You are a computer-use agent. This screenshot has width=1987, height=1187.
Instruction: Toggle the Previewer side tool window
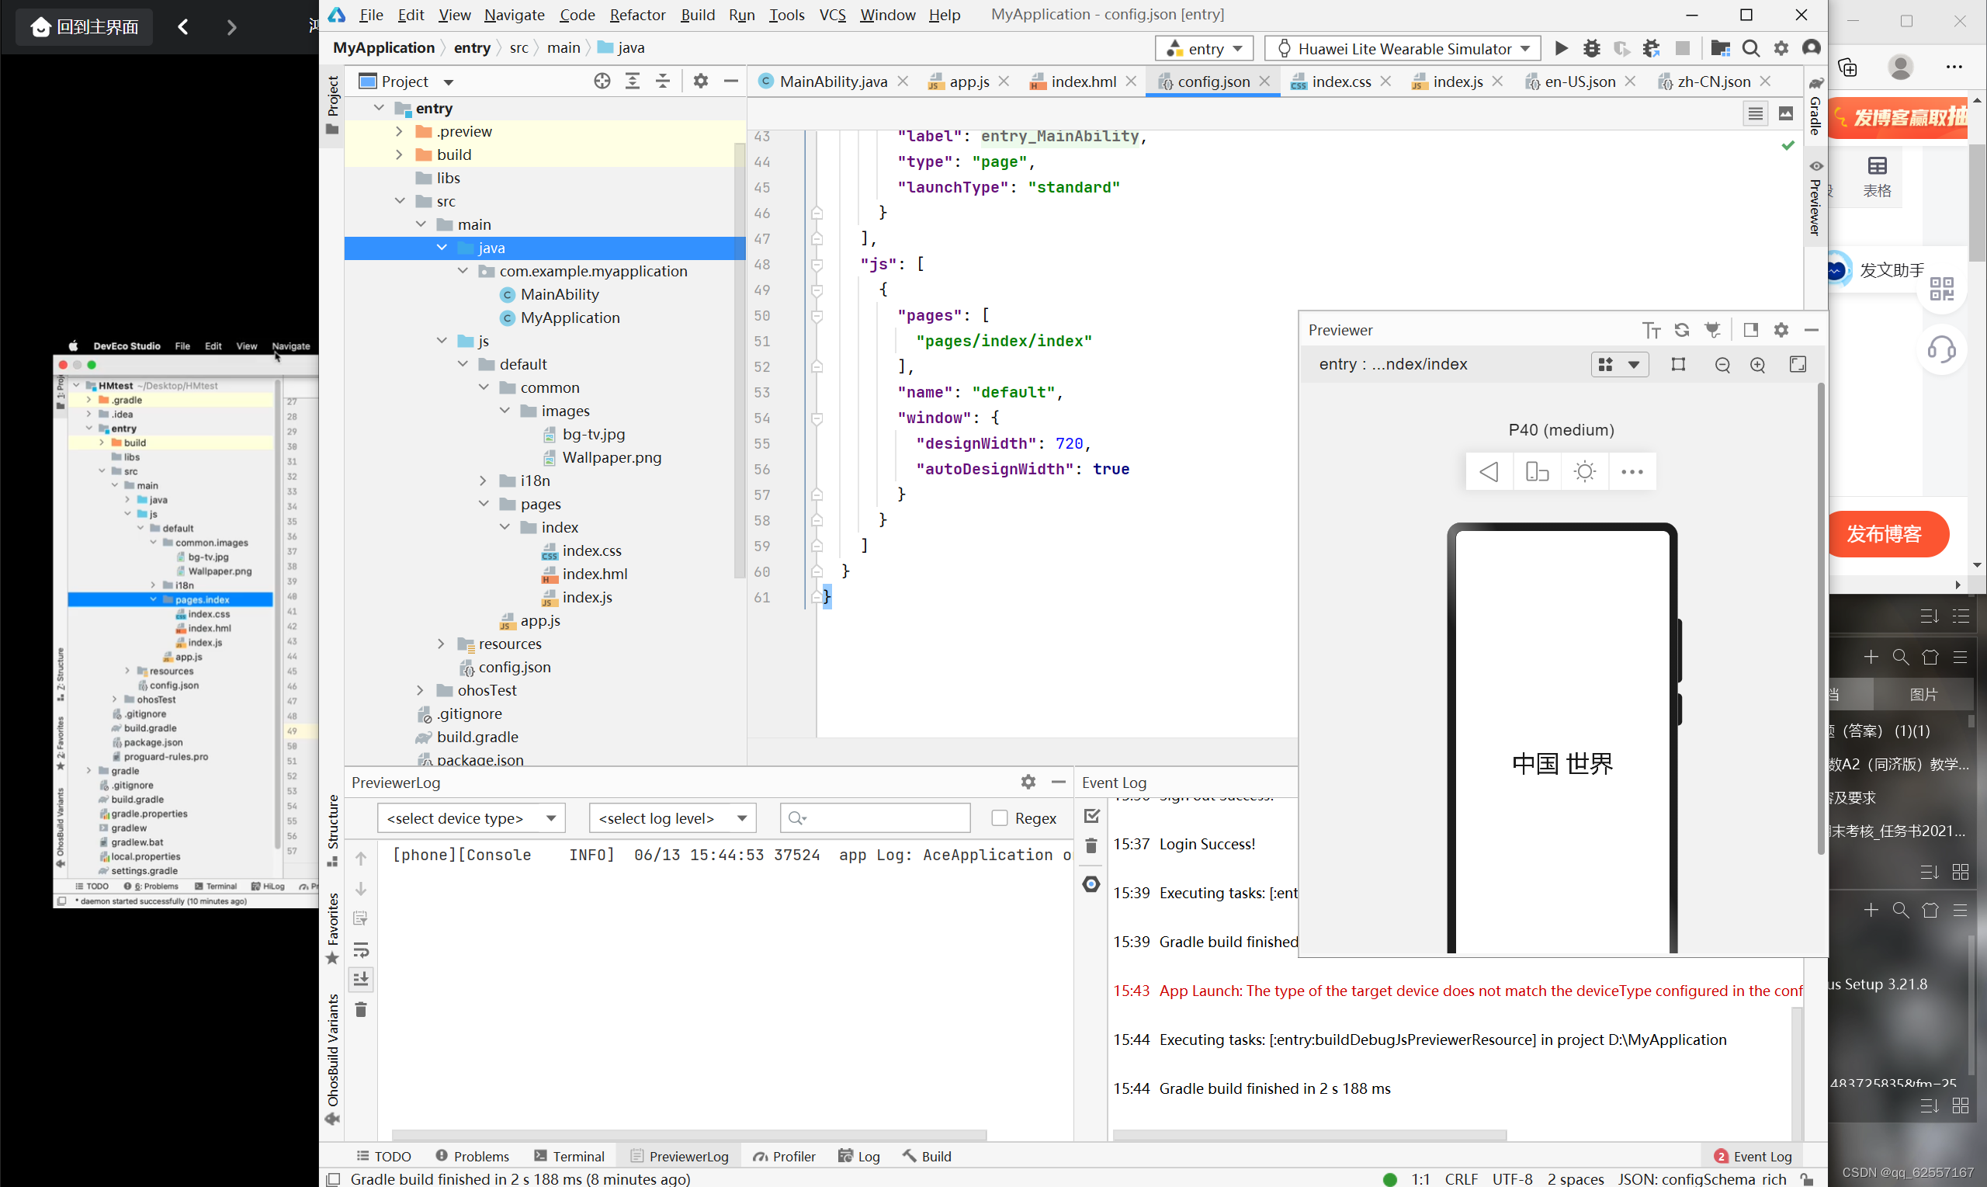click(1815, 200)
